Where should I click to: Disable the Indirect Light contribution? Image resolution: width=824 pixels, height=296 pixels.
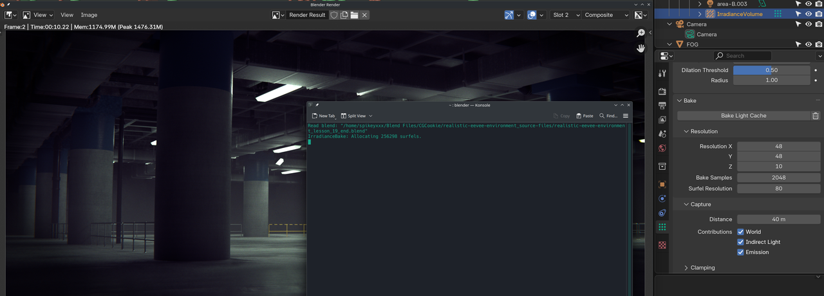pos(740,242)
